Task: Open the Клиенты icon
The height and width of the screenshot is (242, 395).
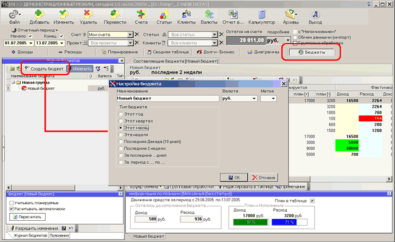Action: pyautogui.click(x=187, y=15)
